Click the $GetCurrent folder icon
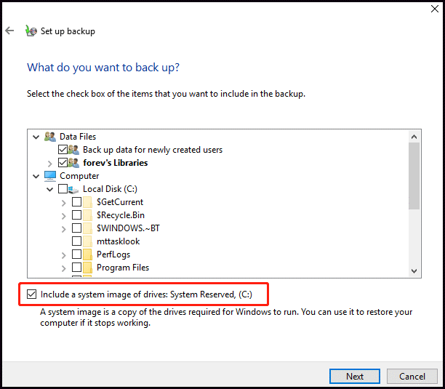This screenshot has height=389, width=445. 87,202
